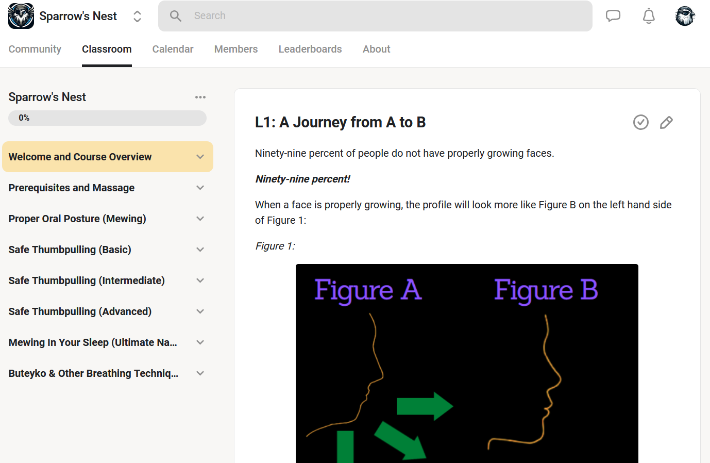The width and height of the screenshot is (710, 463).
Task: Mark lesson L1 as complete checkmark
Action: click(641, 122)
